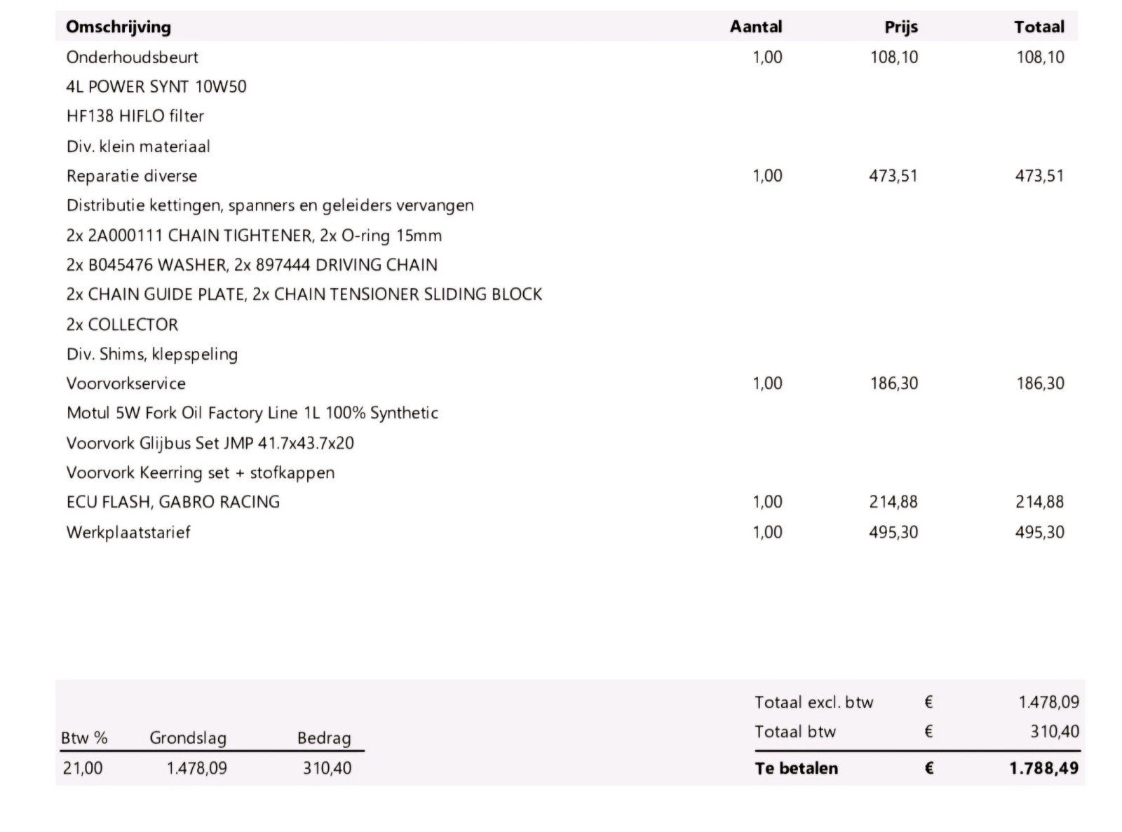The image size is (1122, 832).
Task: Select the Reparatie diverse line item
Action: [x=565, y=176]
